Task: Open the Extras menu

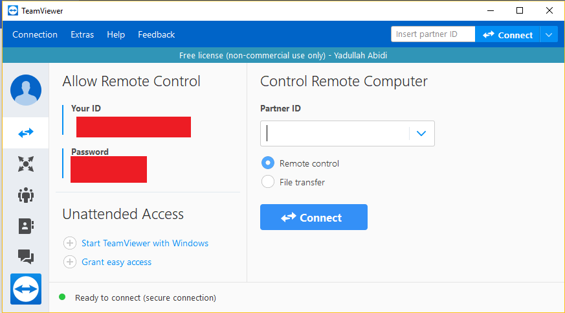Action: (82, 34)
